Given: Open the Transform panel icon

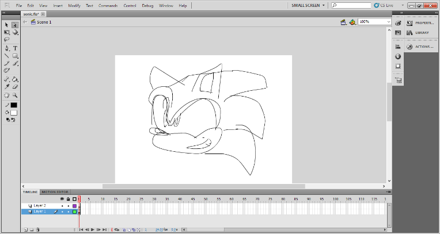Looking at the screenshot, I should pos(398,66).
